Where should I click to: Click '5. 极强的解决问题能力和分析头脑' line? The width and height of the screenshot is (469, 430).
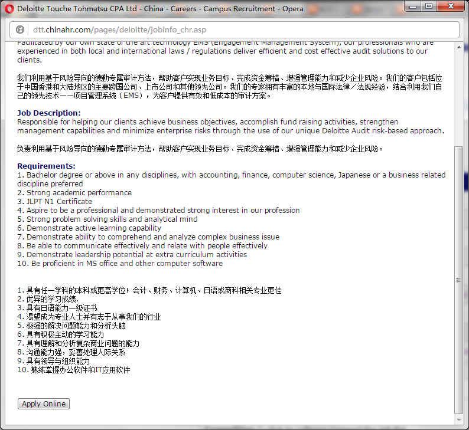coord(71,326)
